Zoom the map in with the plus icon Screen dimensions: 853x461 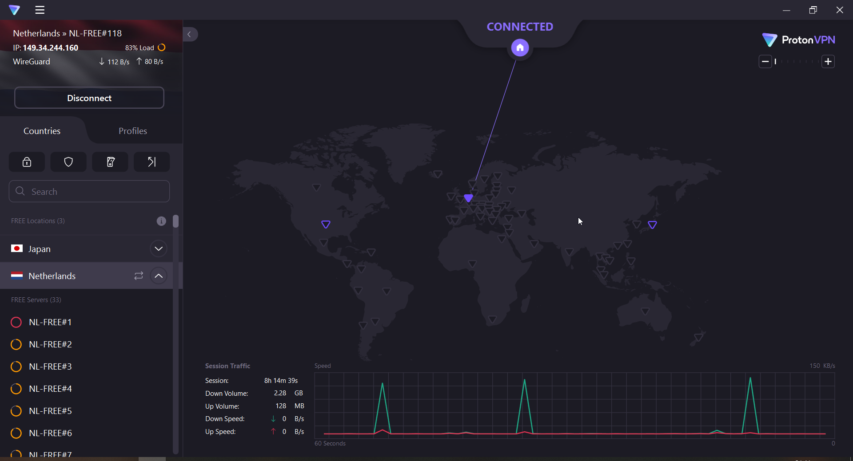(x=828, y=61)
